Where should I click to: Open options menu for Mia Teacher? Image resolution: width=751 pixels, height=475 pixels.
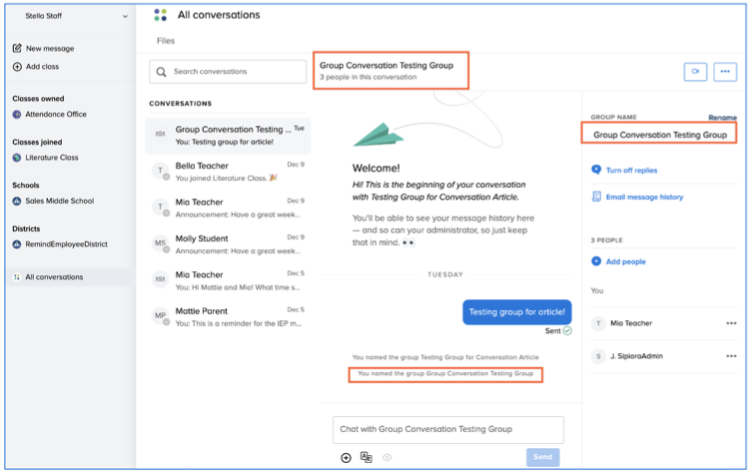(x=731, y=323)
